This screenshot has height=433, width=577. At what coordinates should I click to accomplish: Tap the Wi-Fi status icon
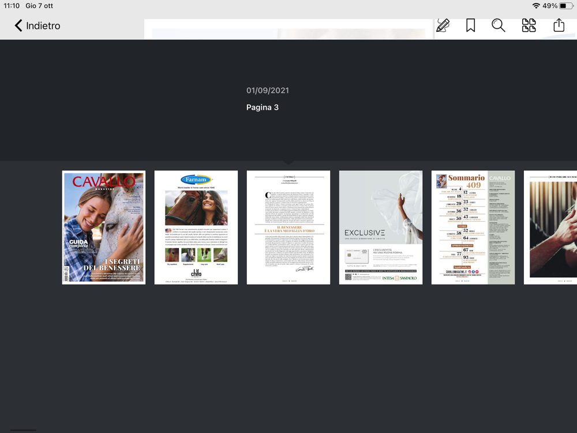pos(536,6)
